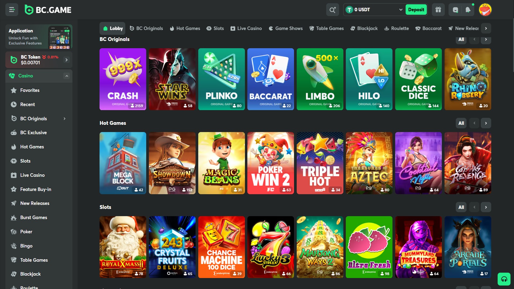Open BC Token details arrow
514x289 pixels.
pos(67,60)
